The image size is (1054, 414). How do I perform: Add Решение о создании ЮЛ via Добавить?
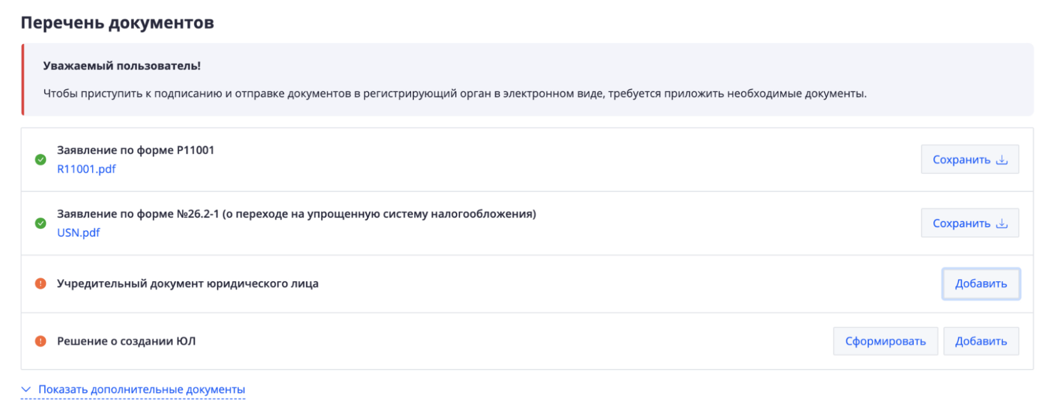tap(981, 341)
